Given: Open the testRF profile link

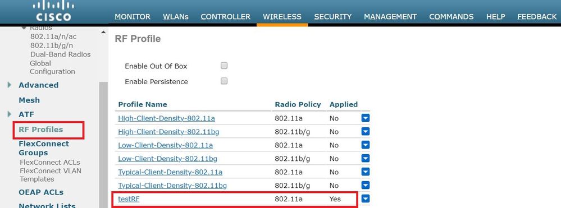Looking at the screenshot, I should pos(129,199).
